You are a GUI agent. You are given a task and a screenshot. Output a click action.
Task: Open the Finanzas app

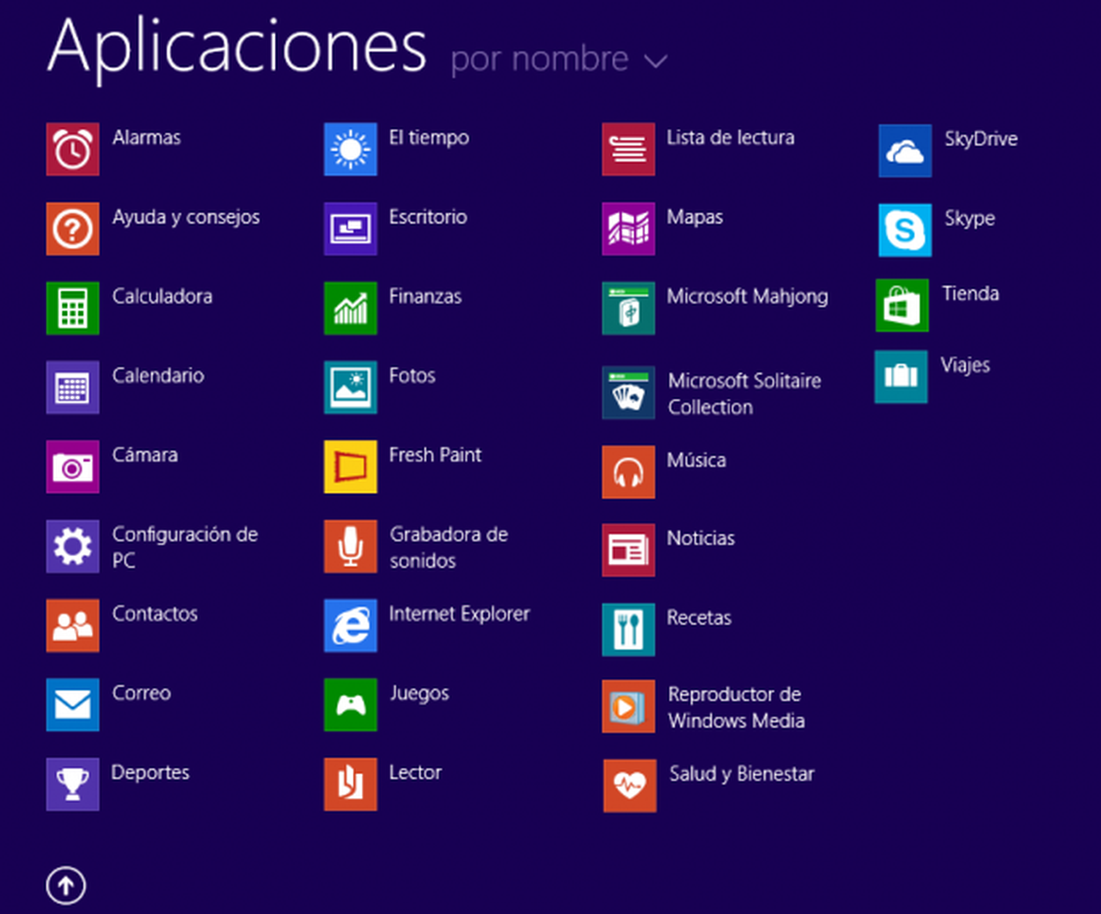[x=349, y=307]
